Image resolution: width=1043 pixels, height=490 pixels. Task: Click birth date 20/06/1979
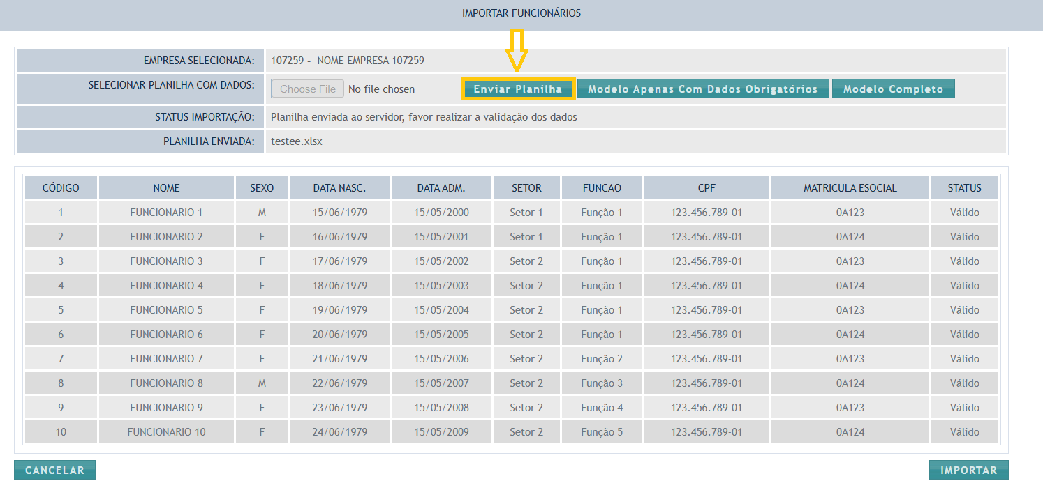(340, 335)
